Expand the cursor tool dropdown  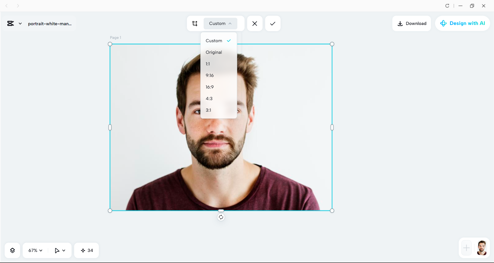pos(59,250)
